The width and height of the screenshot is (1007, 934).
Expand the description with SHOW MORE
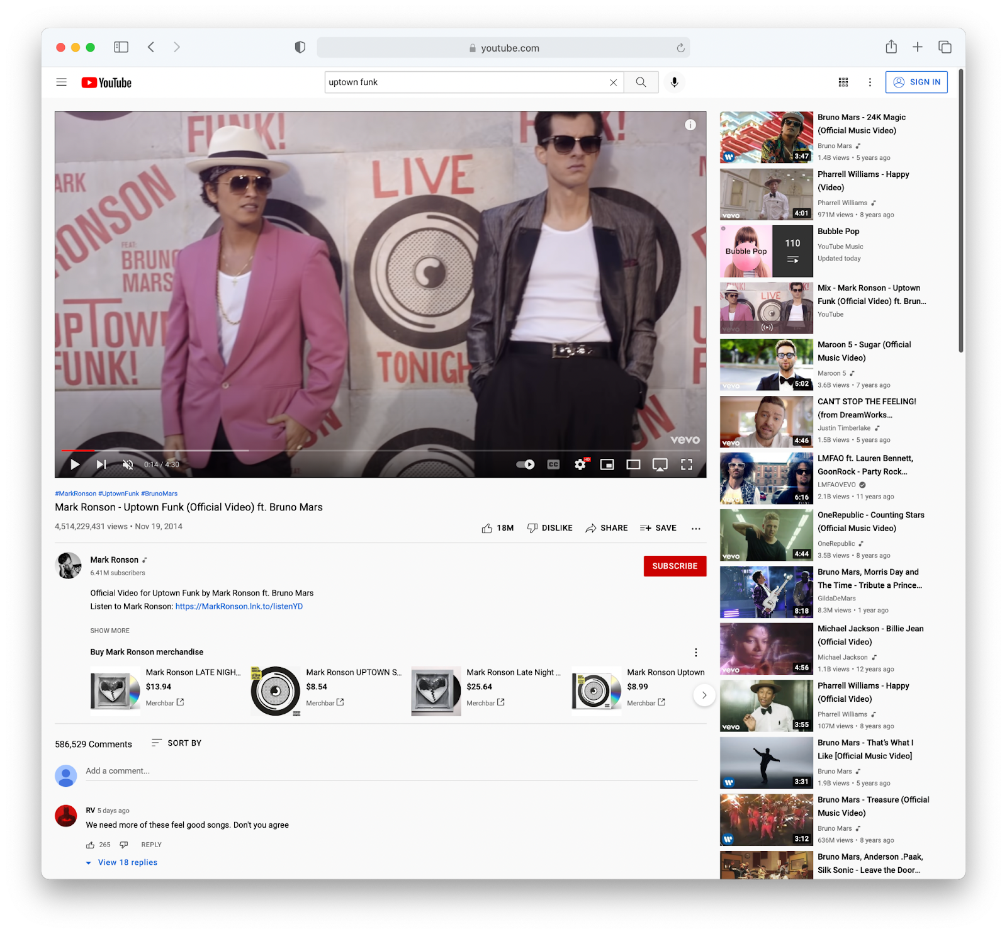tap(110, 631)
